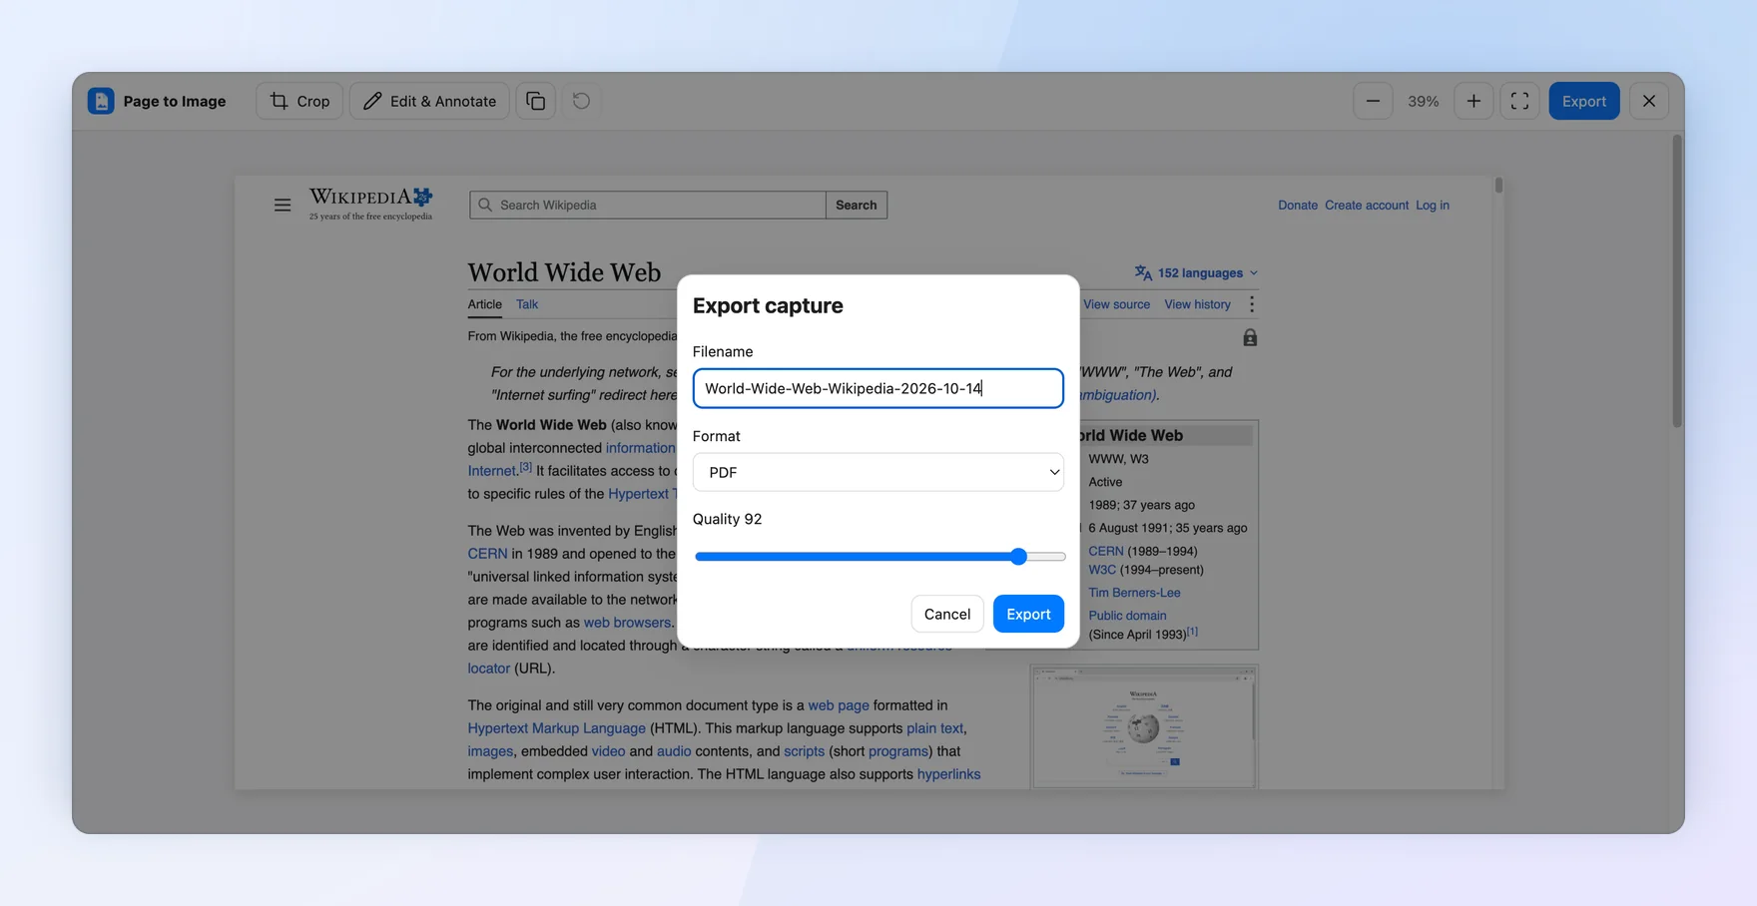
Task: Switch to the Article tab
Action: [485, 304]
